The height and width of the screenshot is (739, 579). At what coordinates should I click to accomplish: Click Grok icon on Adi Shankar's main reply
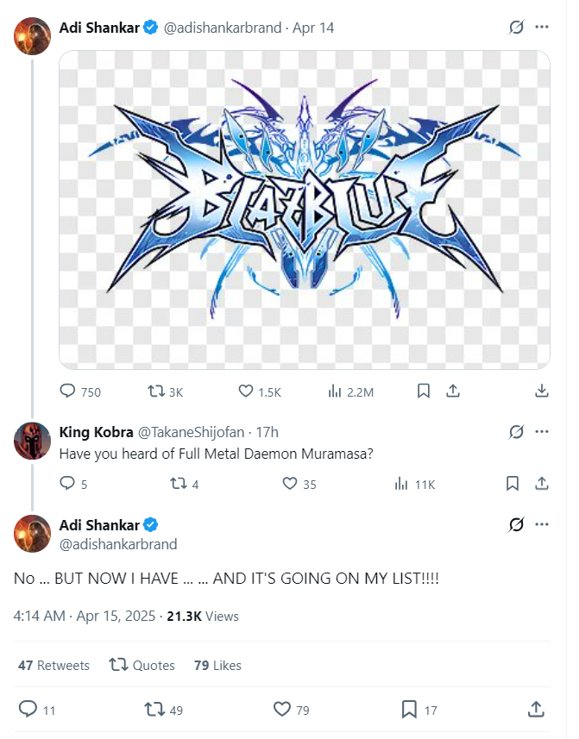pos(516,524)
